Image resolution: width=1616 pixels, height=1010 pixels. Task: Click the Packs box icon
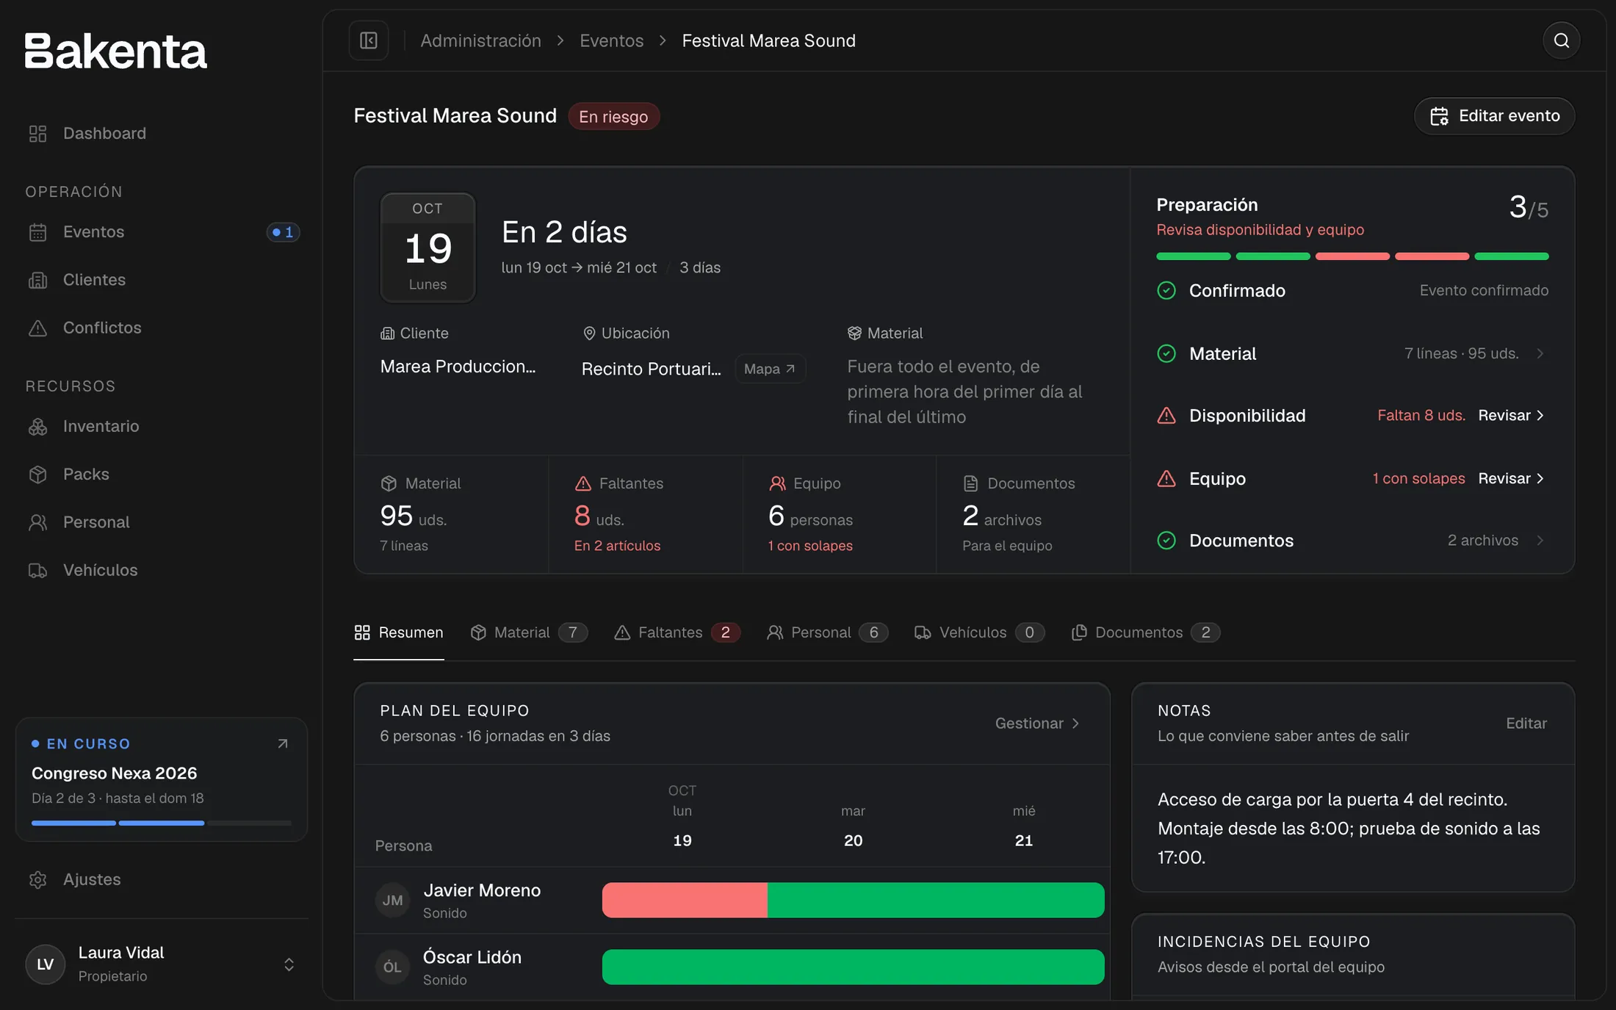(37, 475)
